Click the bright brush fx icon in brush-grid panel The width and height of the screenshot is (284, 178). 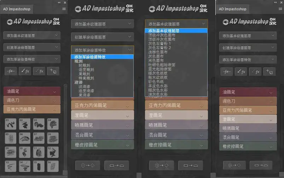pos(25,71)
